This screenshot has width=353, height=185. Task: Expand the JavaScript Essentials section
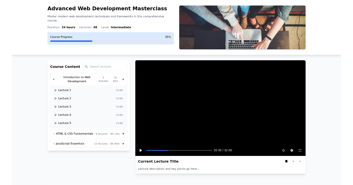[124, 144]
